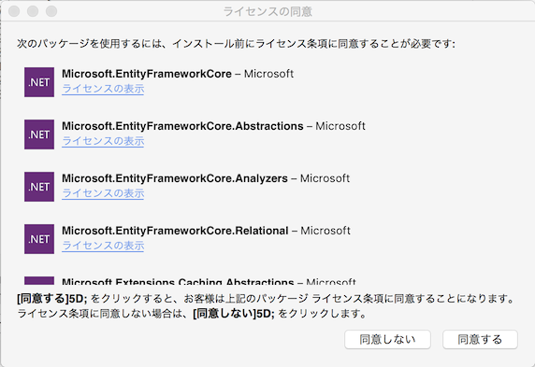The height and width of the screenshot is (367, 535).
Task: Select Microsoft.EntityFrameworkCore.Abstractions package title
Action: (182, 126)
